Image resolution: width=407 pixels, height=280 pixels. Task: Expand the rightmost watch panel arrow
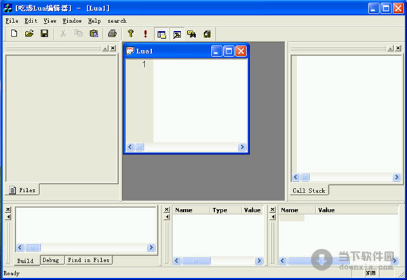pyautogui.click(x=272, y=217)
